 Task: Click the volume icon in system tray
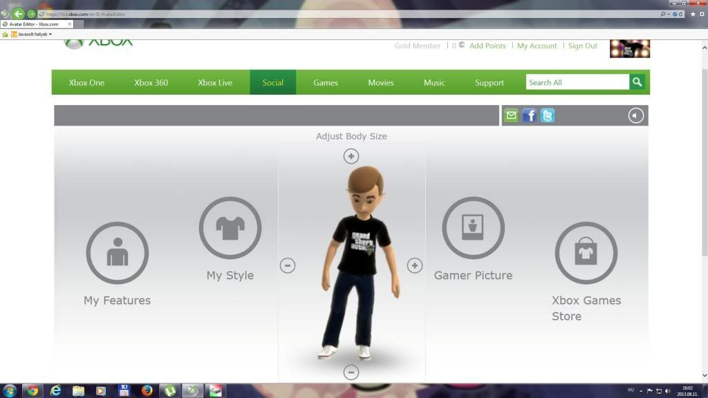tap(668, 391)
